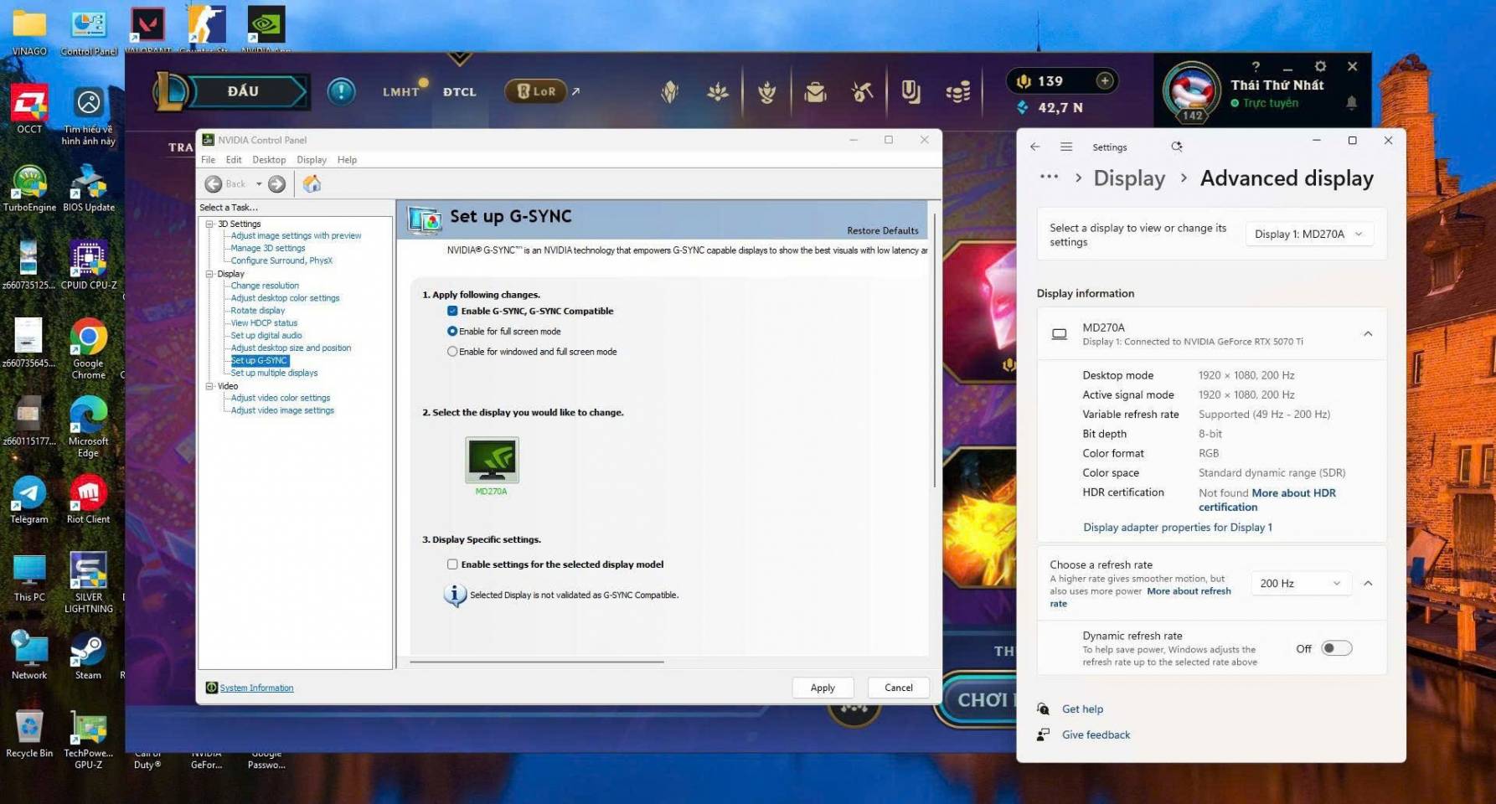Collapse the MD270A display information section
Image resolution: width=1496 pixels, height=804 pixels.
(1368, 334)
